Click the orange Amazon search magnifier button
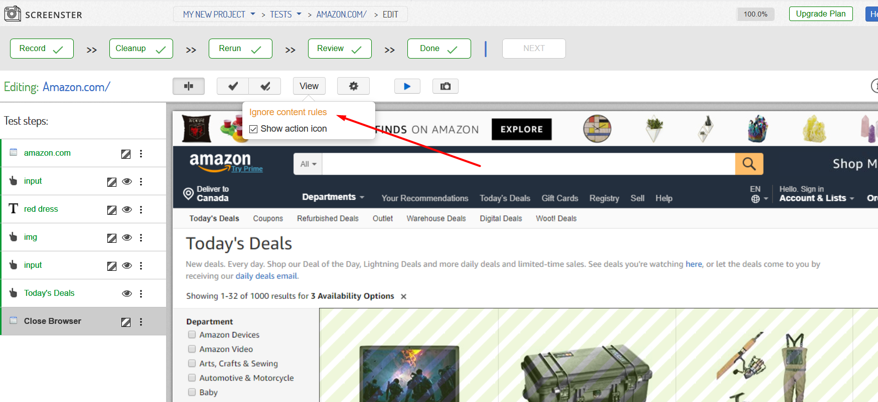This screenshot has width=878, height=402. click(749, 164)
